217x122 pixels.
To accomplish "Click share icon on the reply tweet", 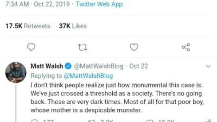I will 208,121.
